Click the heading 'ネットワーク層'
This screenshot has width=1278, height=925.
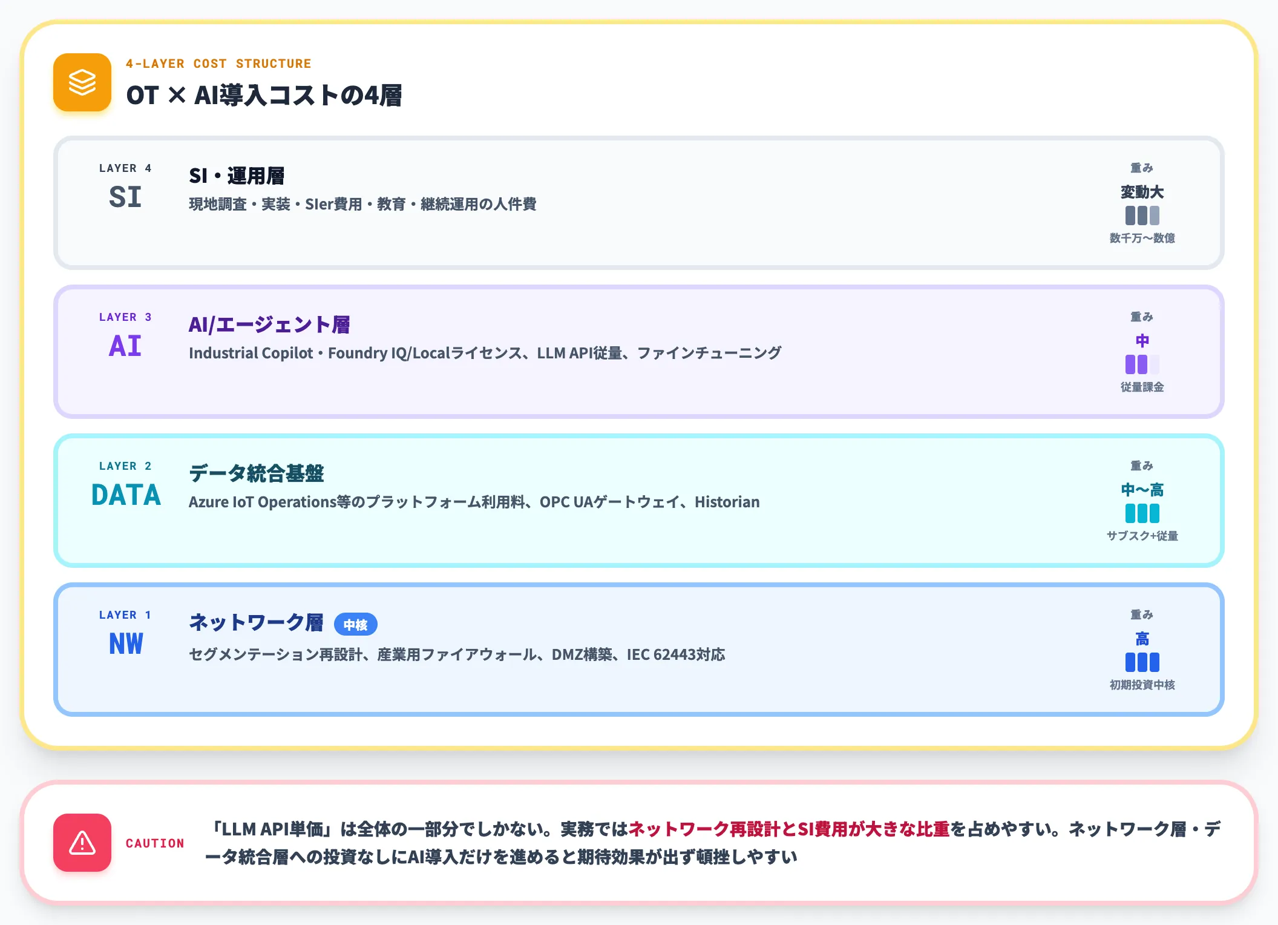point(256,623)
